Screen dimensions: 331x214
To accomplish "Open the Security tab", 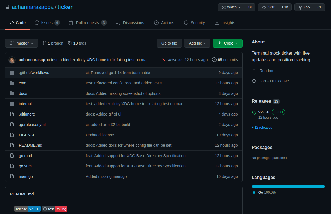I will click(x=194, y=23).
